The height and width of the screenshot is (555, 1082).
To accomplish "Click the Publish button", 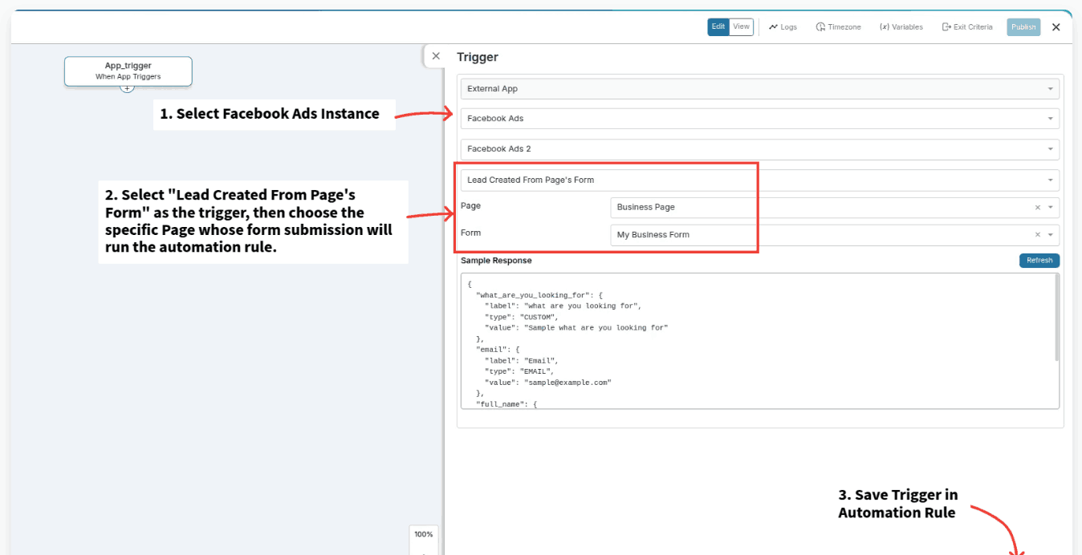I will click(x=1023, y=27).
